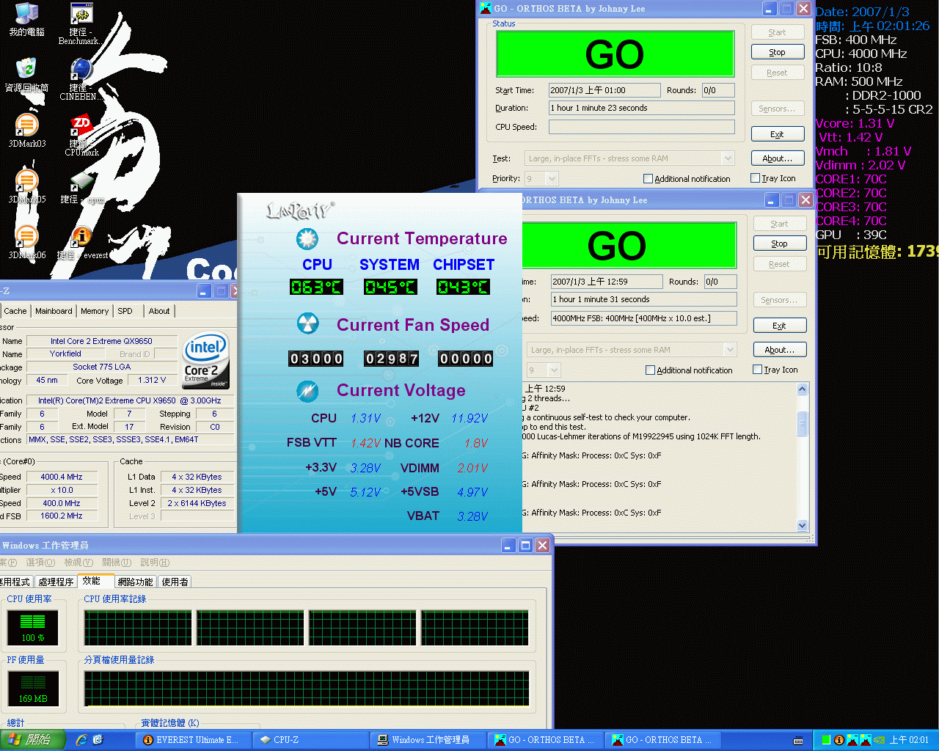The width and height of the screenshot is (939, 751).
Task: Click Exit in lower ORTHOS window
Action: coord(780,326)
